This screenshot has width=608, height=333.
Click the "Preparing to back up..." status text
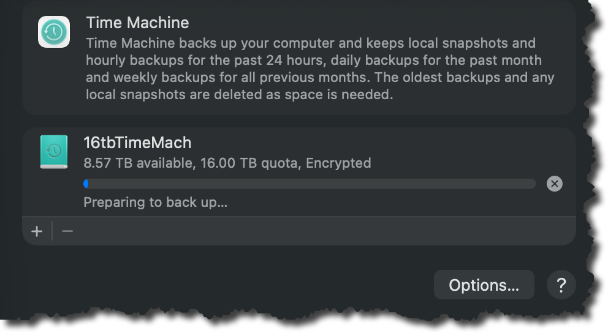click(x=155, y=202)
